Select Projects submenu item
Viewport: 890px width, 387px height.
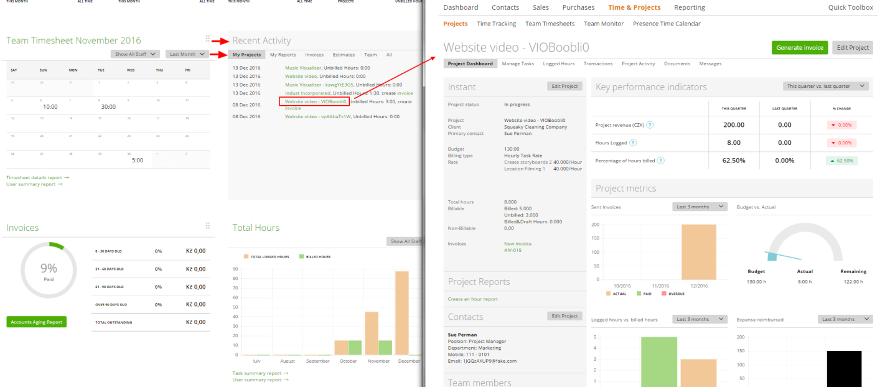click(456, 24)
